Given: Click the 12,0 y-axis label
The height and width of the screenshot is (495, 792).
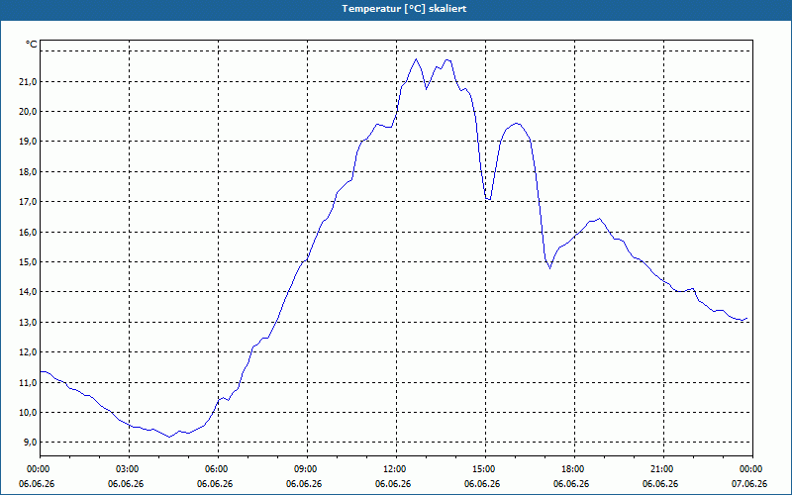Looking at the screenshot, I should coord(28,352).
